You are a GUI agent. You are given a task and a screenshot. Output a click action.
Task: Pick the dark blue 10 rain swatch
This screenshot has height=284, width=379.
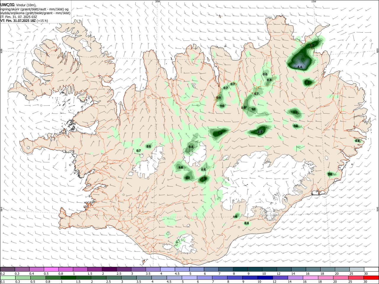click(265, 277)
